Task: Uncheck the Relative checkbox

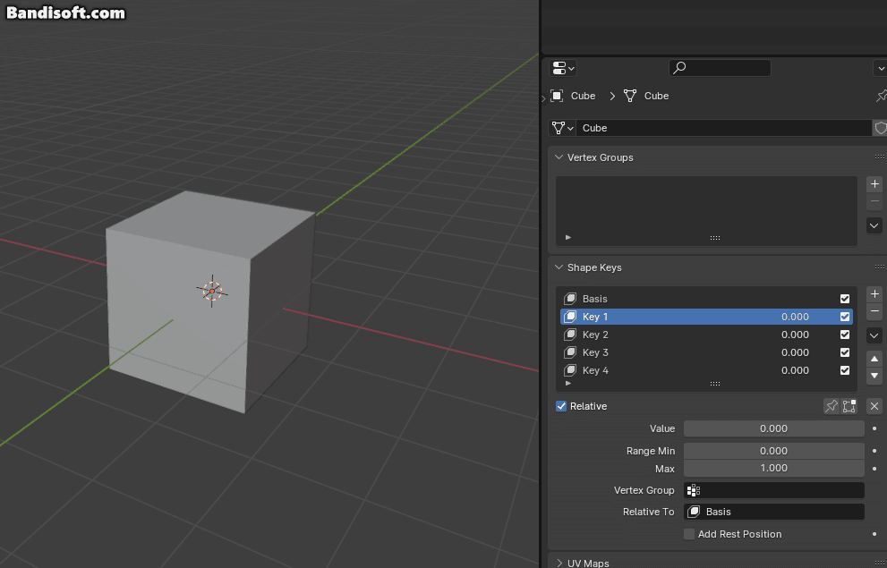Action: click(561, 406)
